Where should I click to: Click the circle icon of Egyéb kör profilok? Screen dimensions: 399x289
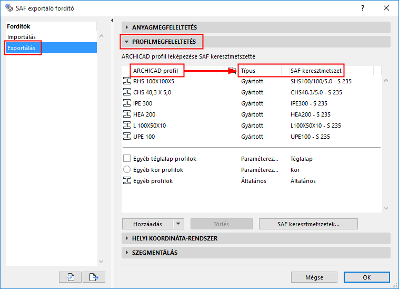click(127, 169)
